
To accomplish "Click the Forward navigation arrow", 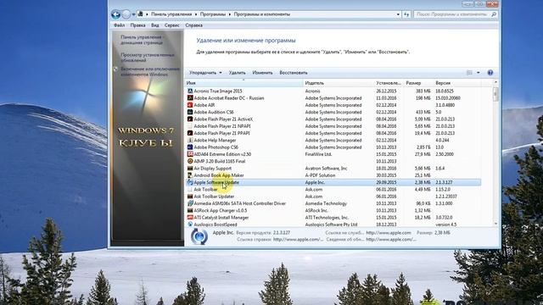I will point(126,14).
